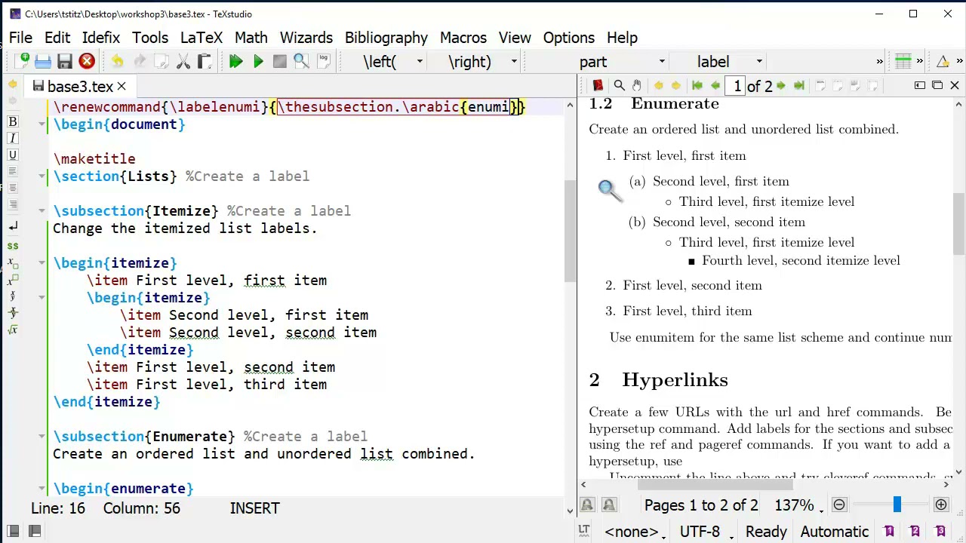The height and width of the screenshot is (543, 966).
Task: Switch to the base3.tex tab
Action: [x=80, y=87]
